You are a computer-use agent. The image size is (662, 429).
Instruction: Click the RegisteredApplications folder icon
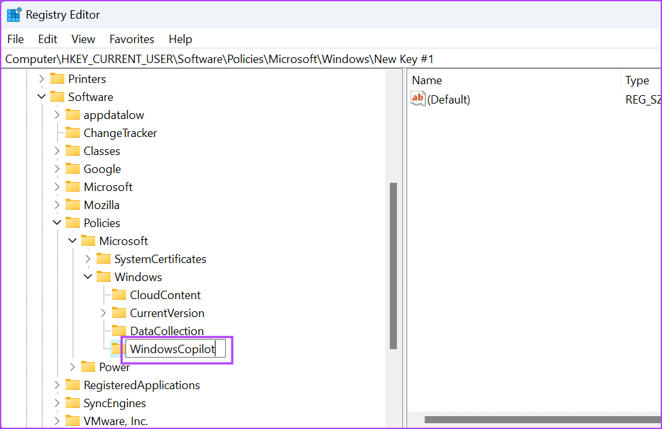click(73, 385)
